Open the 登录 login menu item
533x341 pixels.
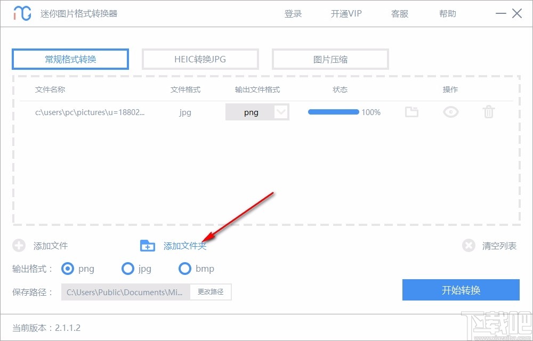(x=293, y=13)
